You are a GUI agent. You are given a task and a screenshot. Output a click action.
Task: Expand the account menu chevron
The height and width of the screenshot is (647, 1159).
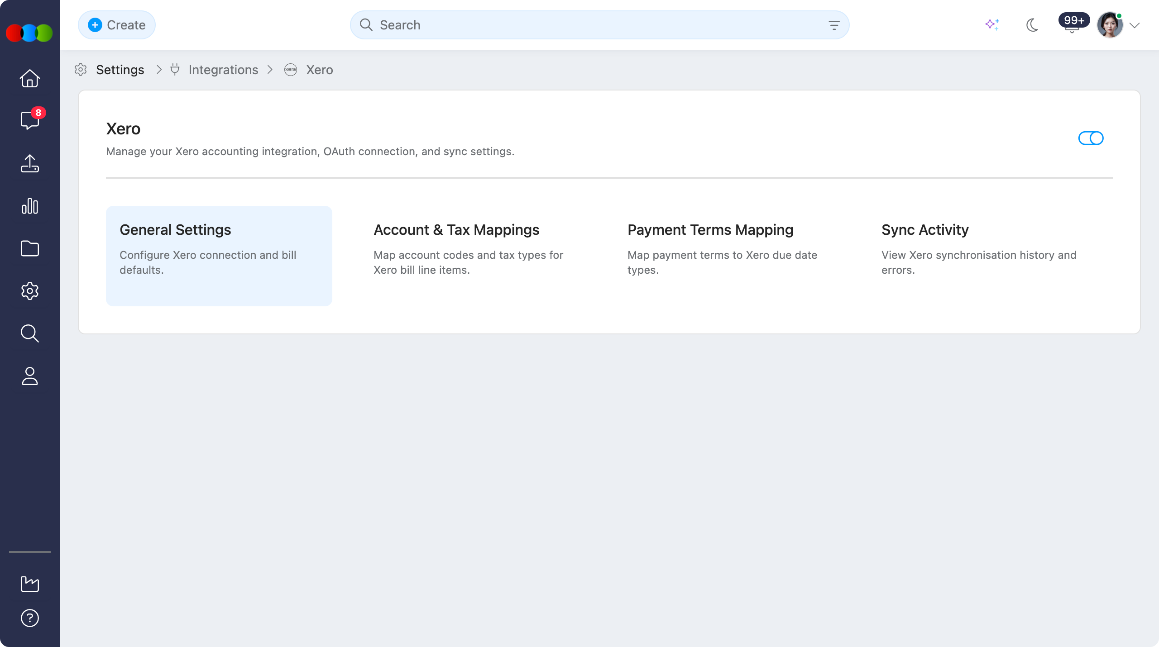point(1135,25)
